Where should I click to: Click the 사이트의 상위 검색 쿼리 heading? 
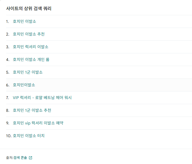29,8
